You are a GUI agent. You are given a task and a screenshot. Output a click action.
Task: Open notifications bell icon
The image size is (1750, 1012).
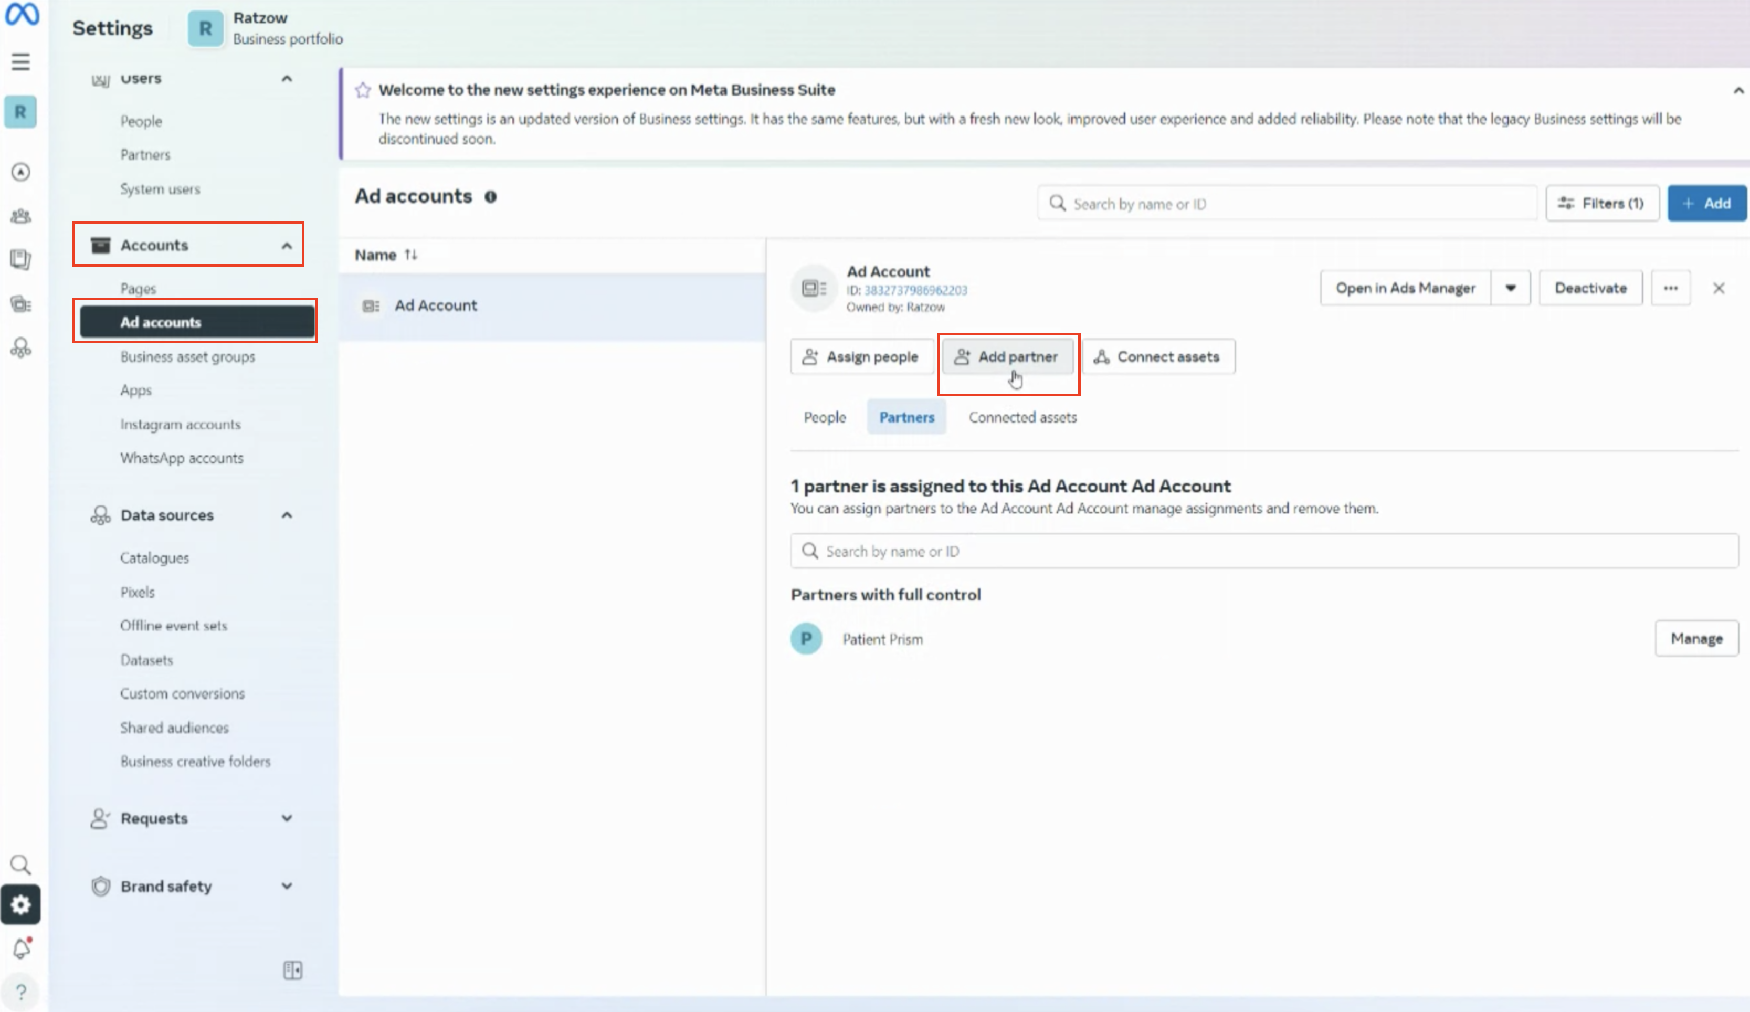click(22, 948)
